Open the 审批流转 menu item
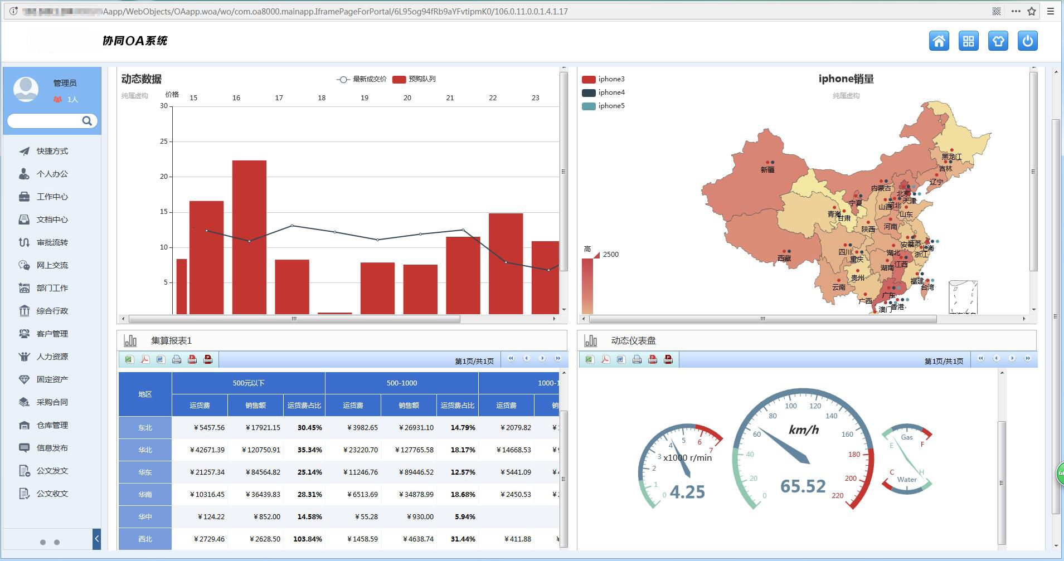 [52, 242]
